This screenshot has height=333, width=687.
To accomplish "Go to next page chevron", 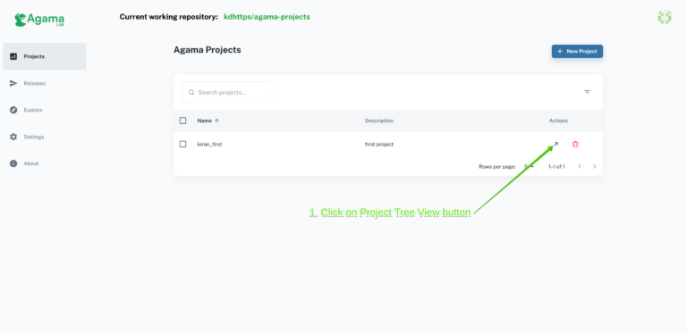I will point(595,166).
